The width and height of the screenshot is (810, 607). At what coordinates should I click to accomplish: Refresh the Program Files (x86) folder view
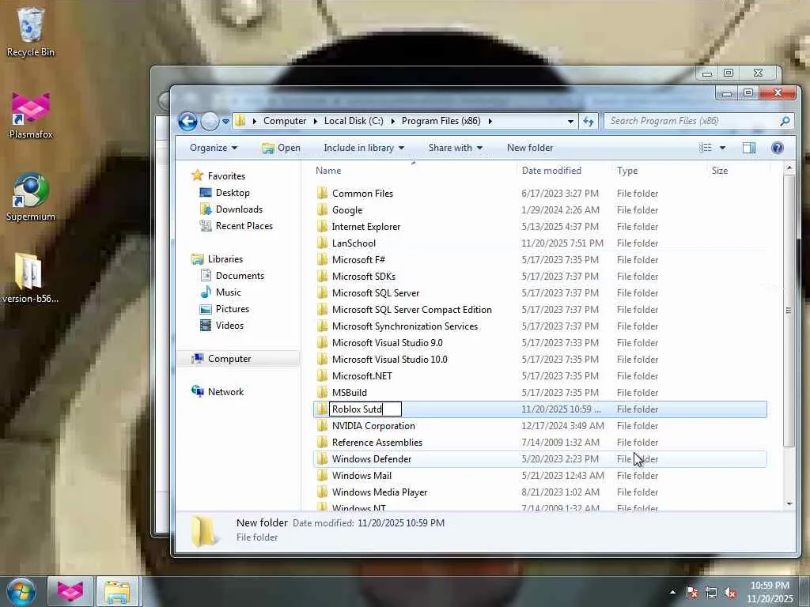click(589, 121)
